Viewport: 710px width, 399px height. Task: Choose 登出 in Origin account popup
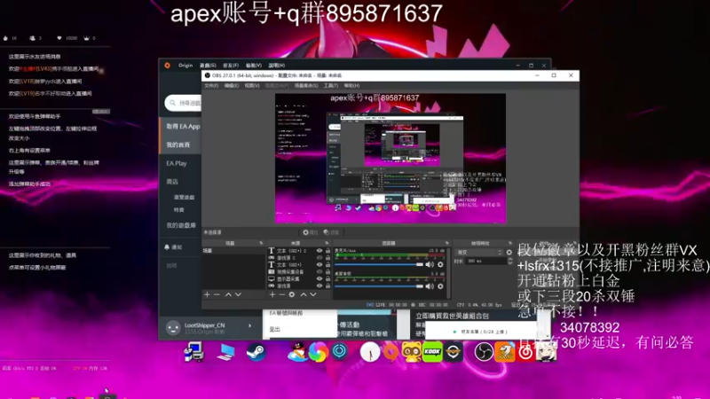pyautogui.click(x=274, y=329)
